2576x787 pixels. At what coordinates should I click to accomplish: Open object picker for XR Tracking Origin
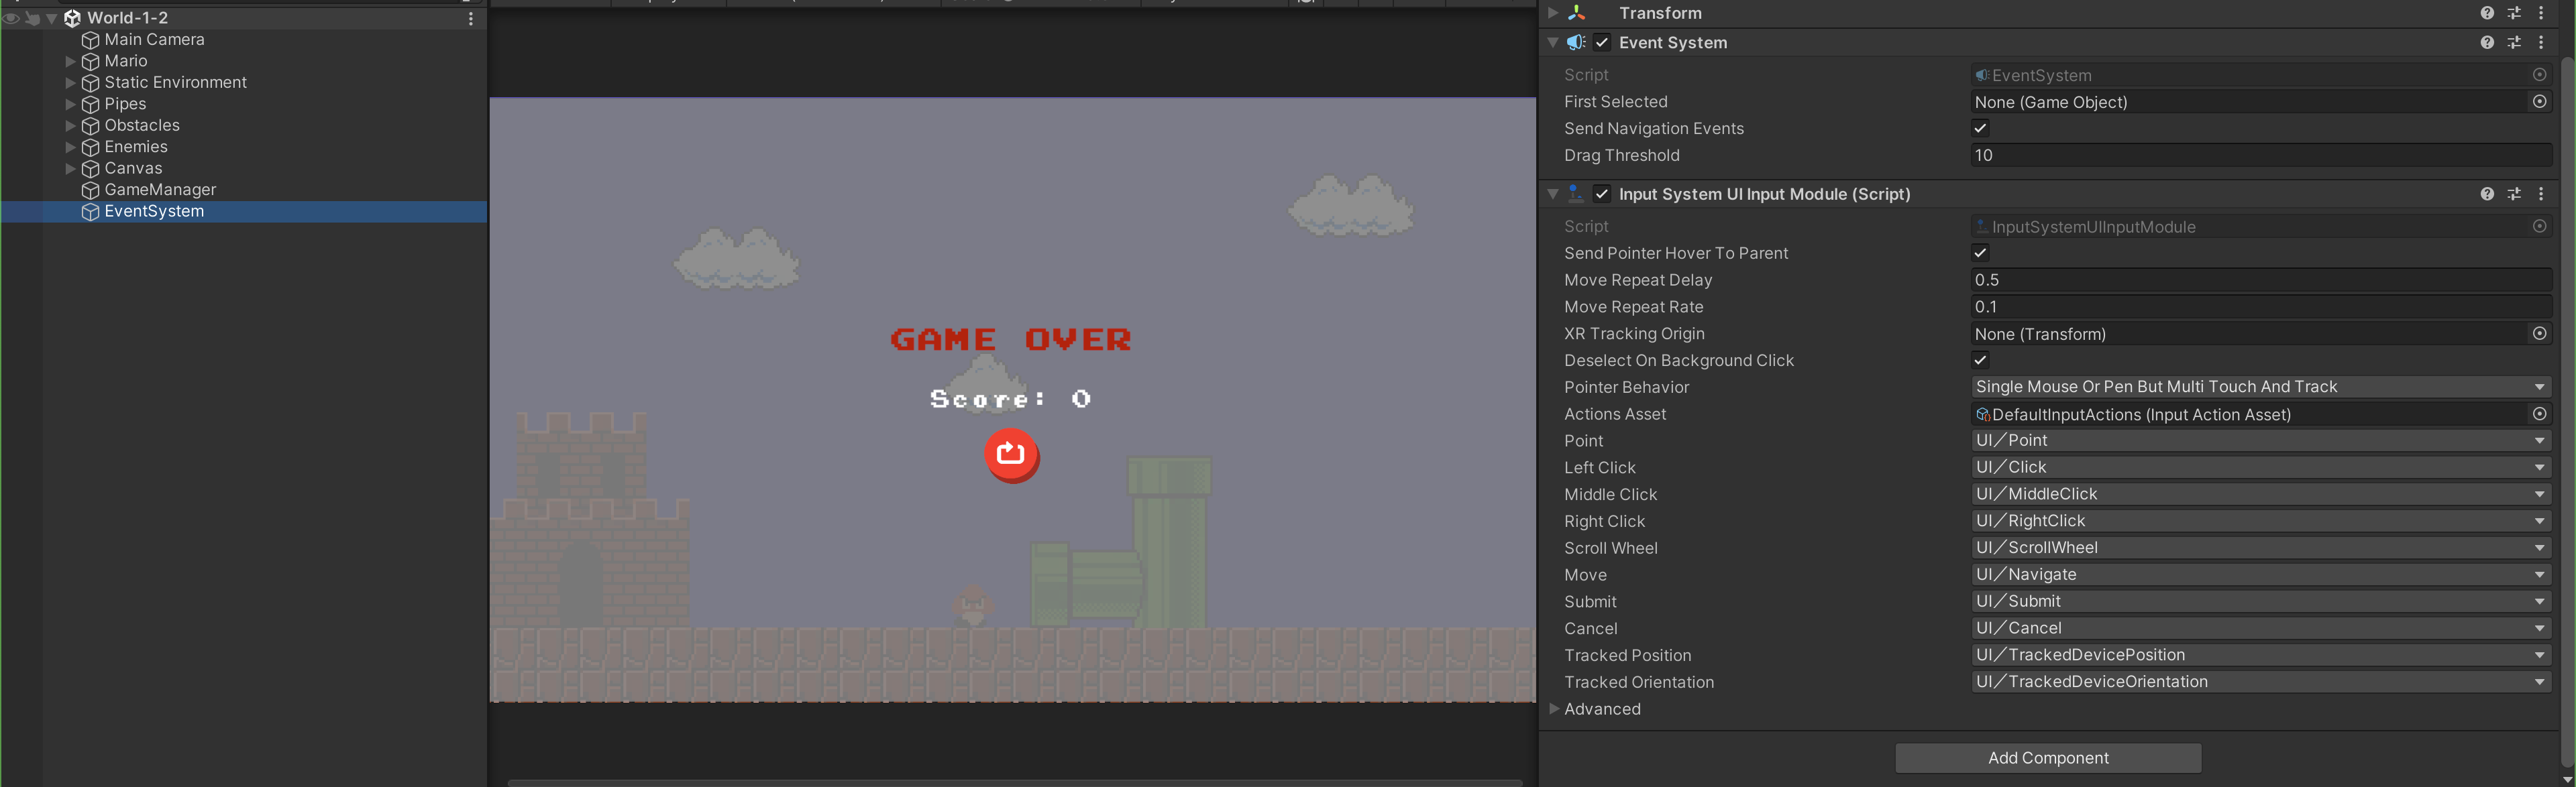click(2539, 334)
